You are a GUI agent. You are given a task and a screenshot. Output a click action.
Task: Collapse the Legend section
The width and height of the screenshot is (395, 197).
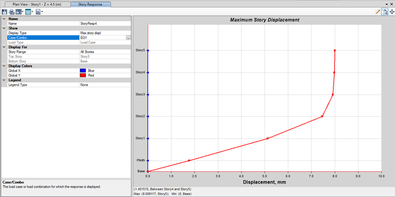[x=3, y=80]
